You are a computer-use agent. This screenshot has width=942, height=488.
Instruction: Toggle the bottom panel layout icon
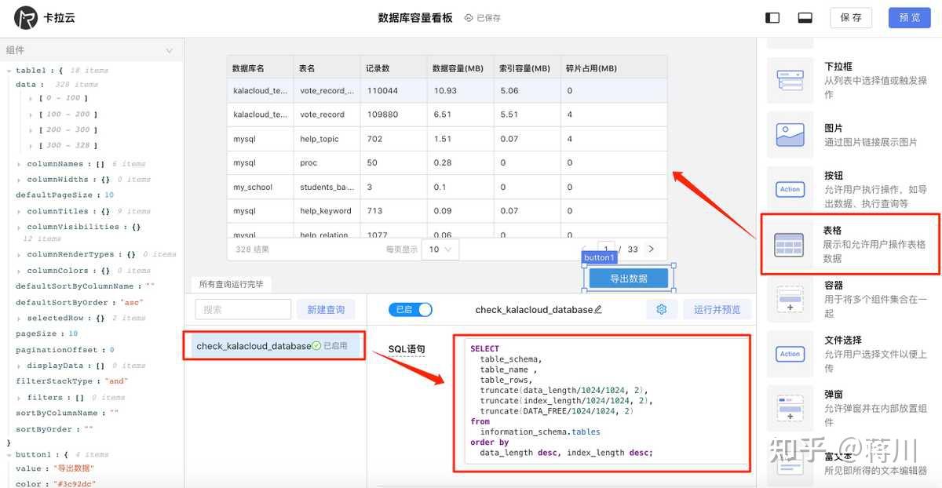[x=805, y=16]
